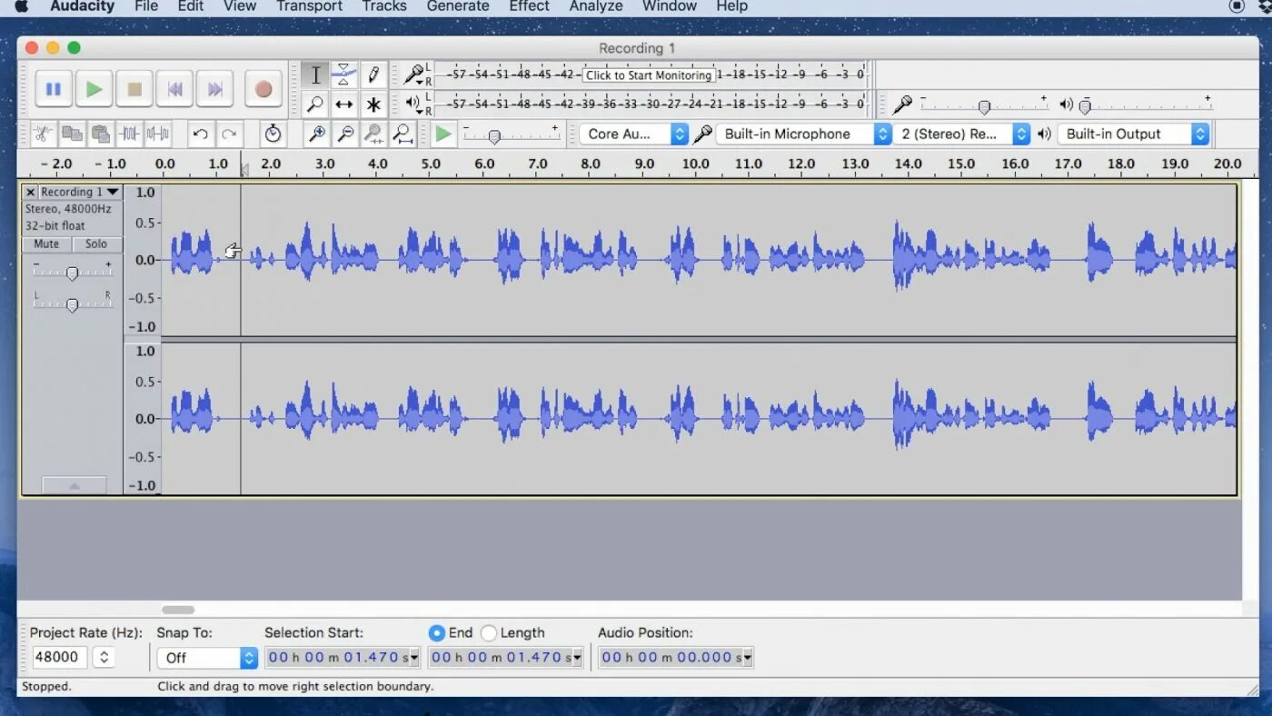Click the horizontal scrollbar thumb
Image resolution: width=1272 pixels, height=716 pixels.
(x=178, y=610)
